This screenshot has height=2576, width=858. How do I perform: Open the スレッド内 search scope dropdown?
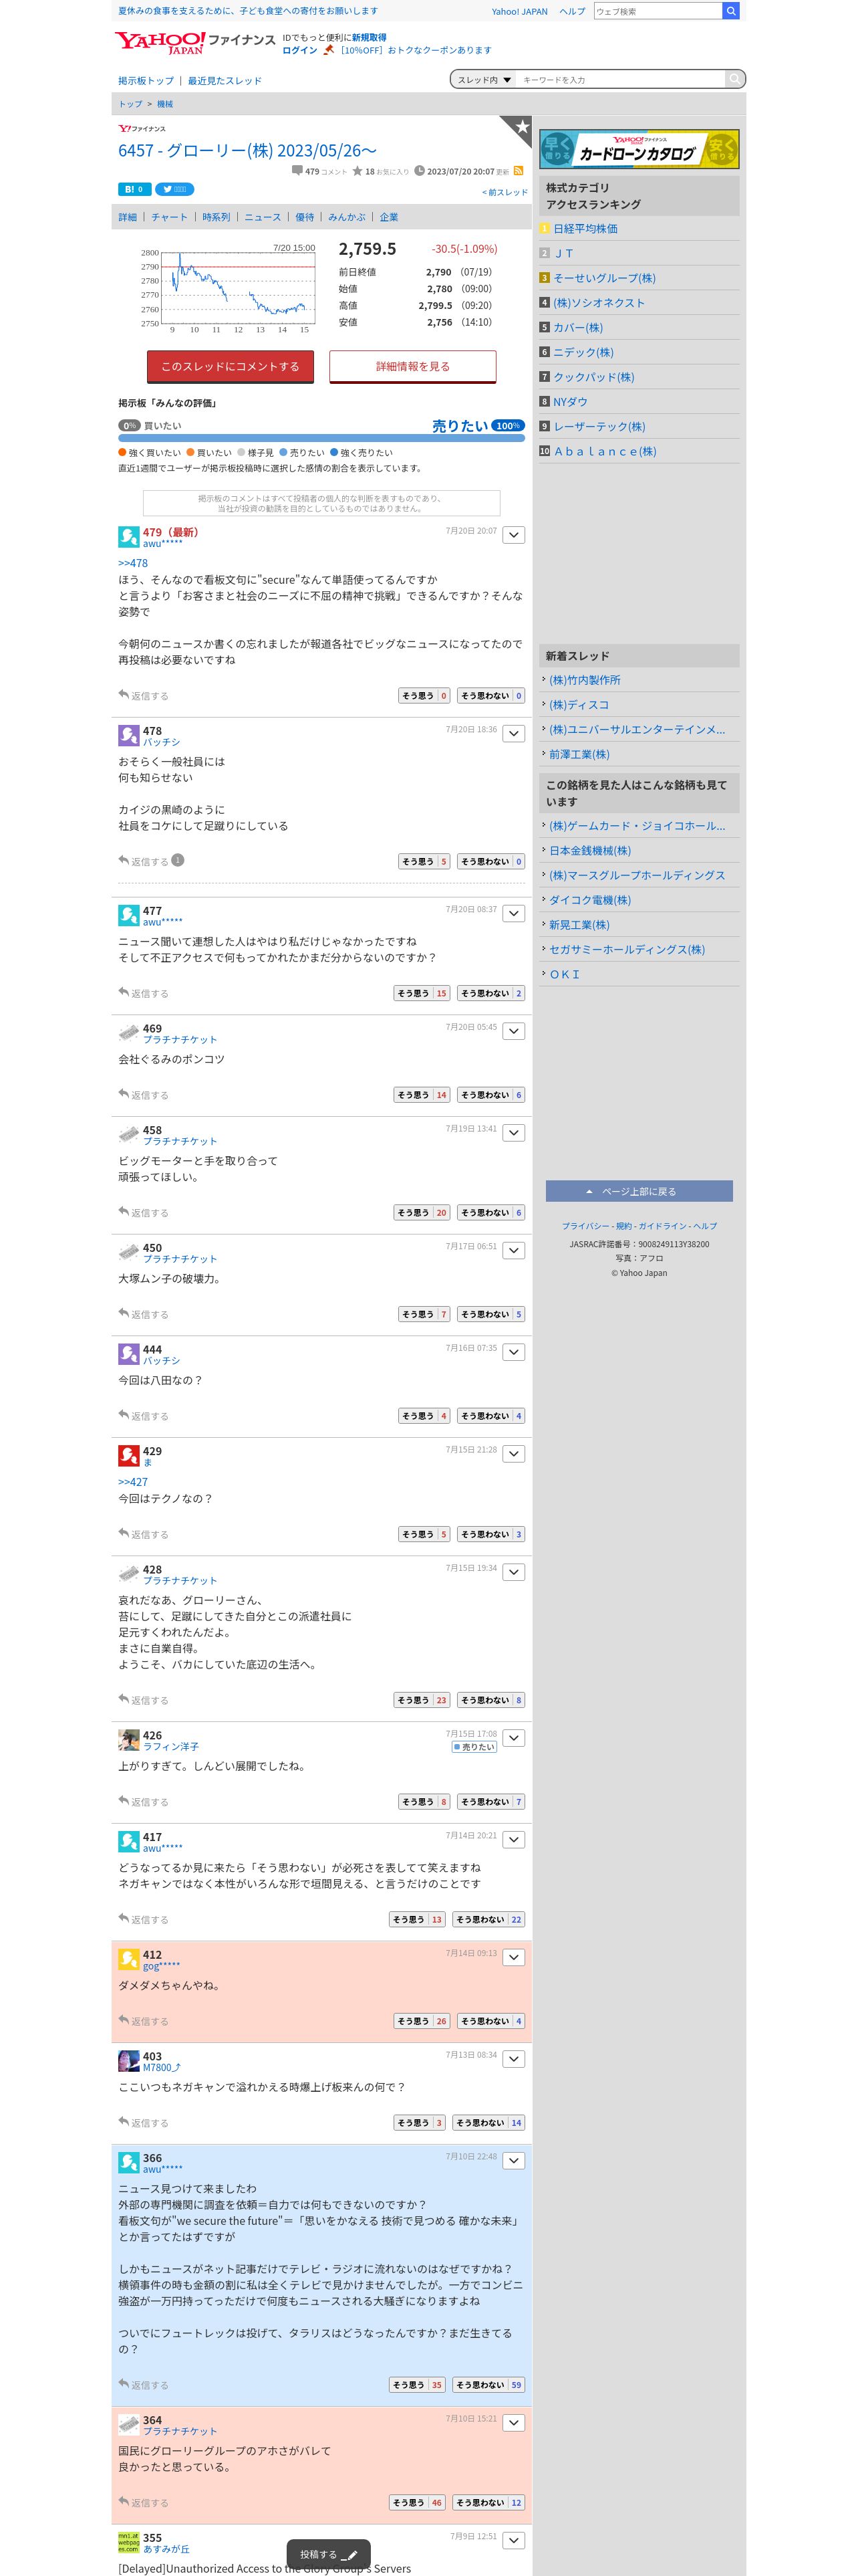tap(484, 79)
